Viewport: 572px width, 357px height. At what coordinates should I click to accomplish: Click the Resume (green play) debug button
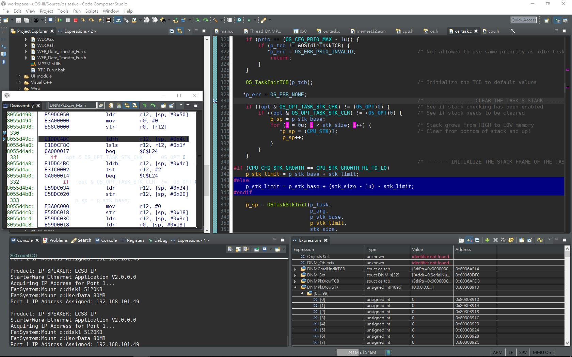(60, 20)
